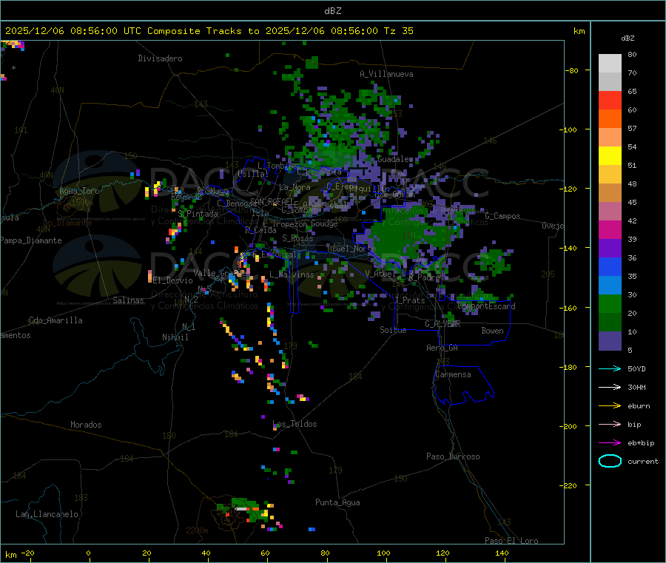Click the 'J_Prats' label
Screen dimensions: 666x563
[409, 300]
